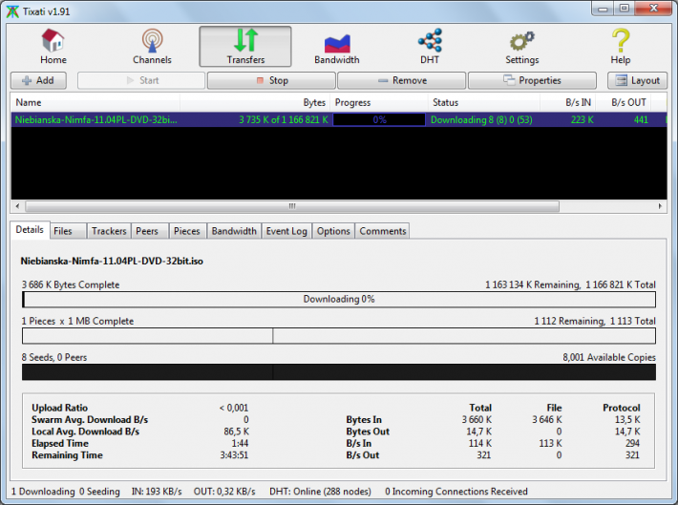Click the 'Niebianska-Nimfa-11.04PL-DVD-32bit.iso' heading
This screenshot has width=678, height=505.
(112, 262)
